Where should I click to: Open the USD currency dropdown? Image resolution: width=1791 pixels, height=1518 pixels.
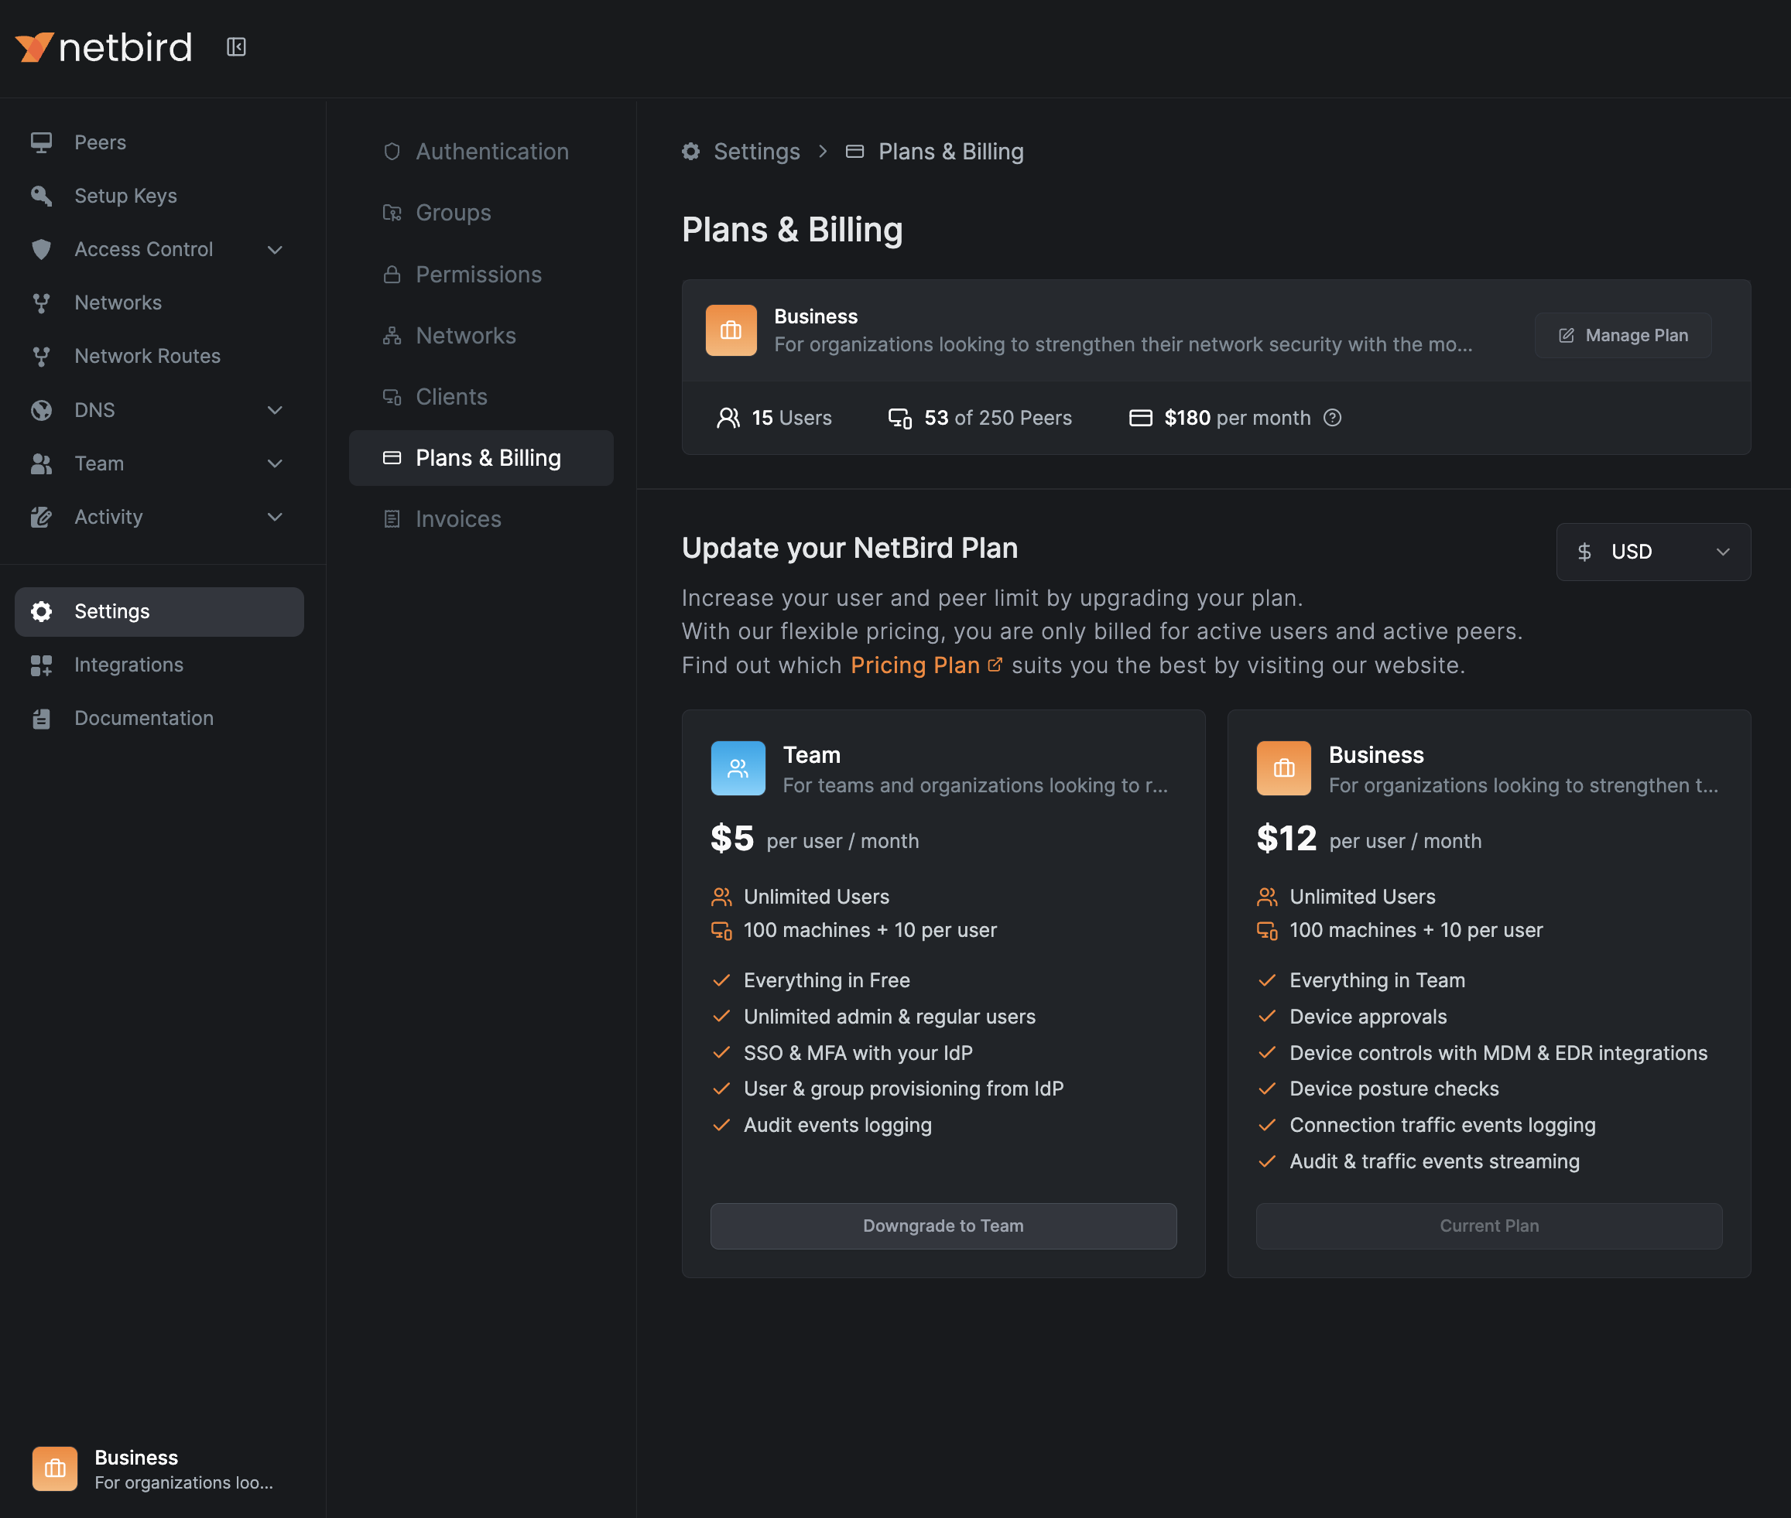point(1652,552)
